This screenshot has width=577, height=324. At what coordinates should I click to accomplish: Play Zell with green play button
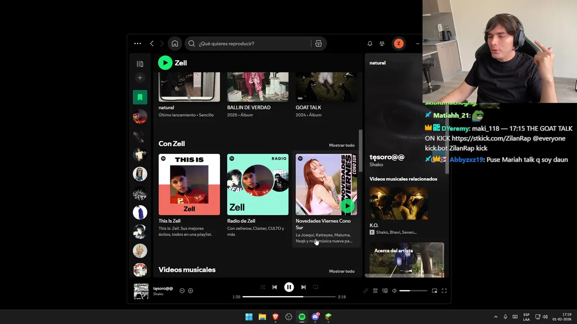[x=165, y=63]
